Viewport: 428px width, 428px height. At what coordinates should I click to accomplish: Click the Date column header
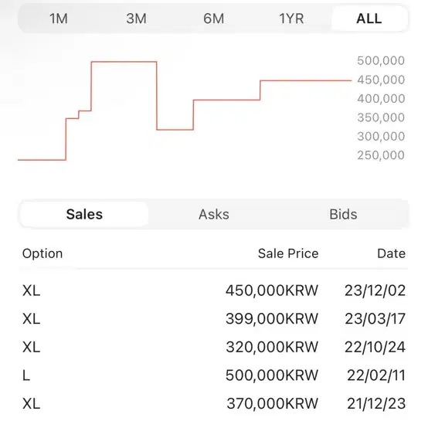(391, 253)
